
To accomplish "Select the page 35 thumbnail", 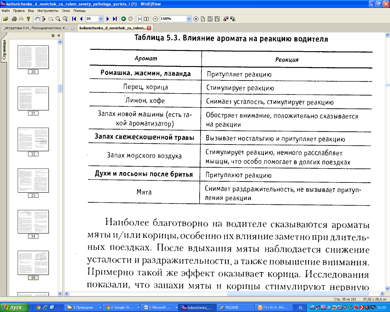I will [x=33, y=263].
